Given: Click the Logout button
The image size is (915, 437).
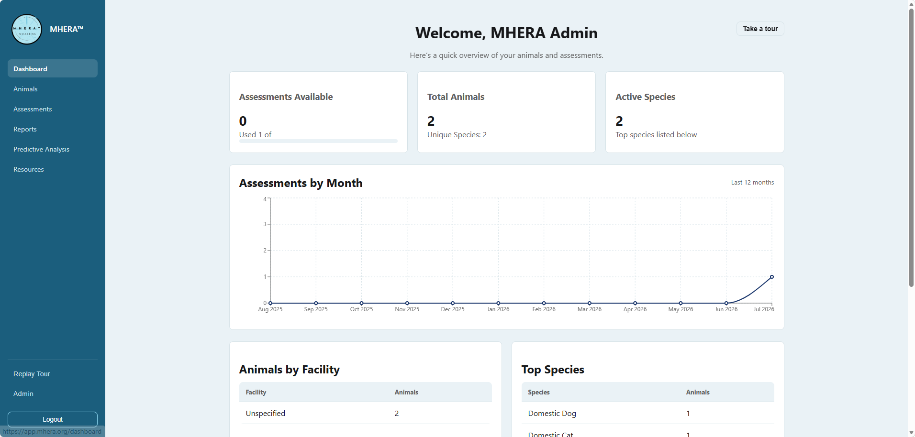Looking at the screenshot, I should pyautogui.click(x=53, y=419).
